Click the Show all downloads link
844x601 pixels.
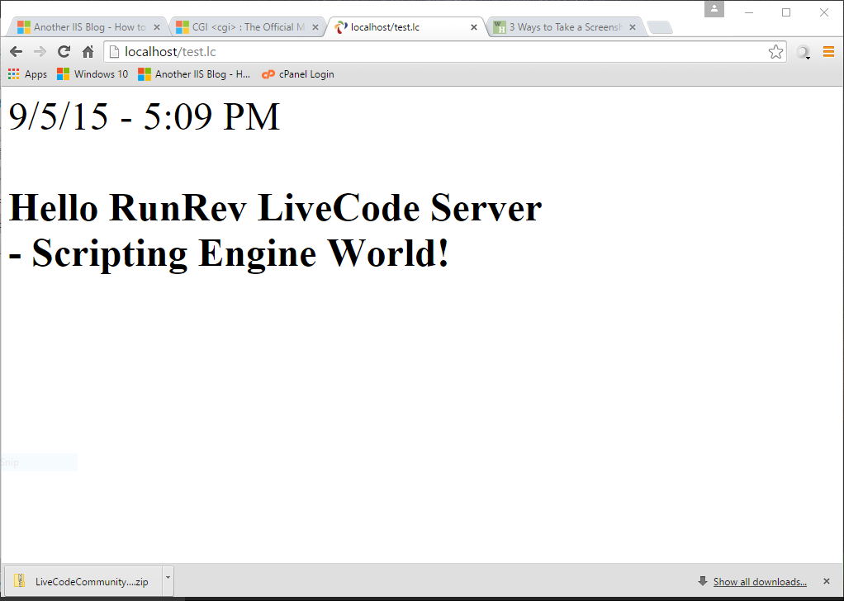pyautogui.click(x=759, y=582)
